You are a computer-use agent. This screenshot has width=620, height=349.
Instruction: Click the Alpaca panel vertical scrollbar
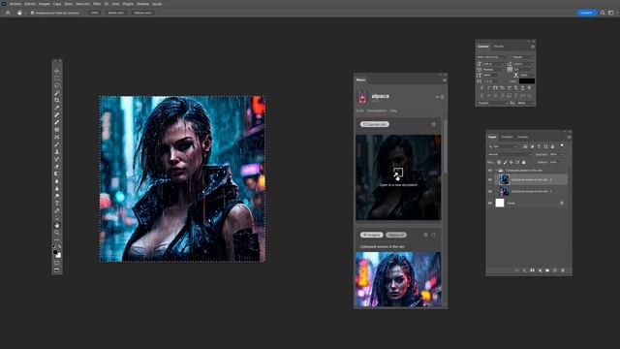click(x=446, y=146)
